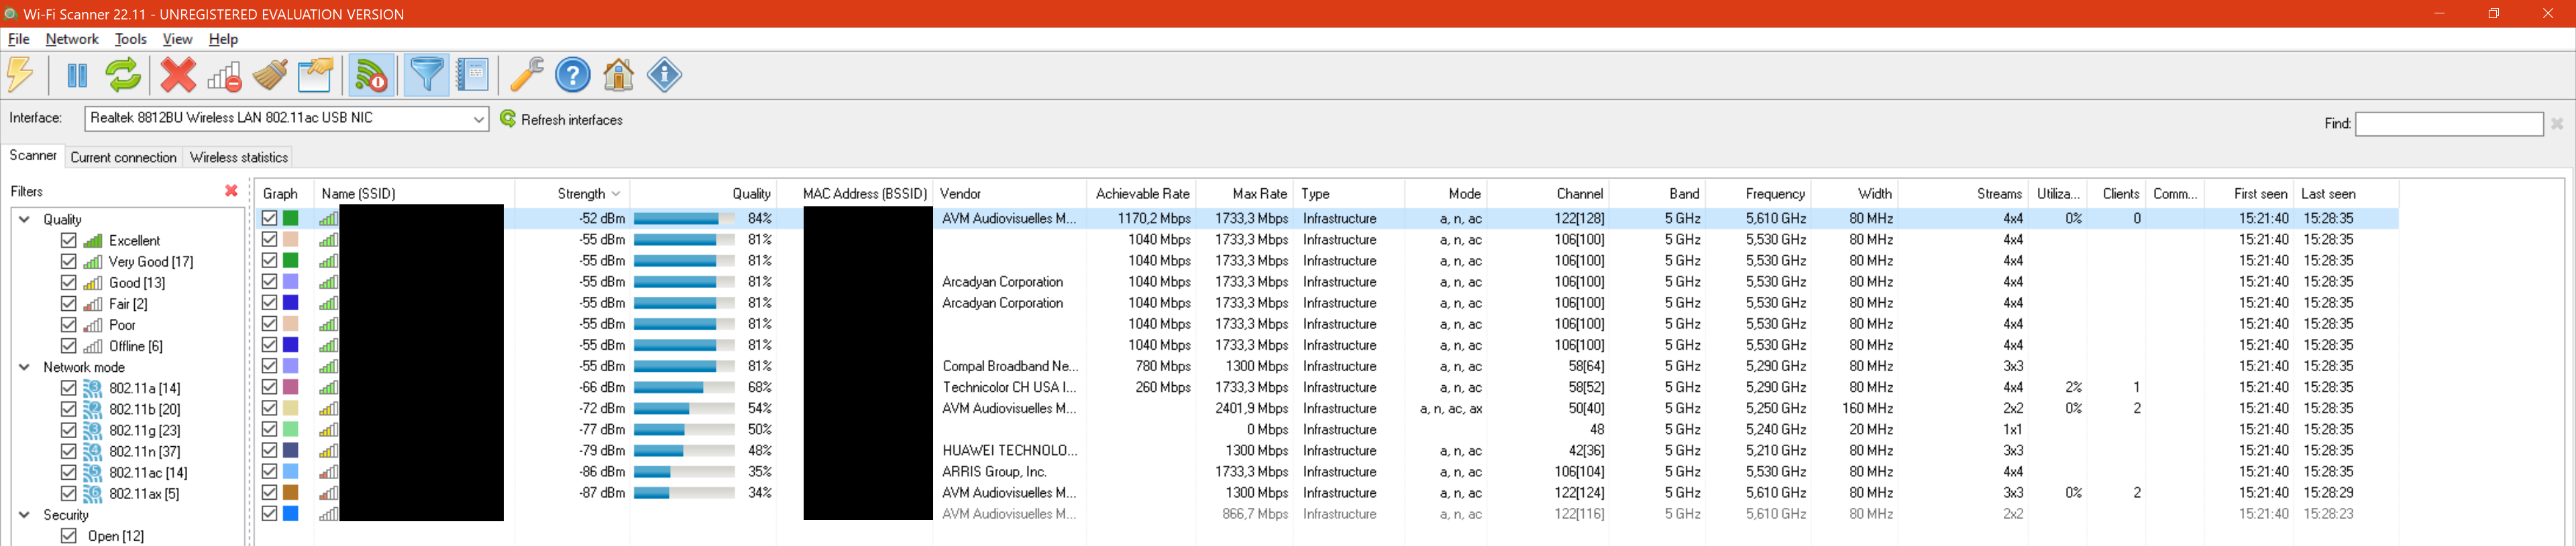Click the Strength column header sort arrow
Viewport: 2576px width, 546px height.
point(616,194)
